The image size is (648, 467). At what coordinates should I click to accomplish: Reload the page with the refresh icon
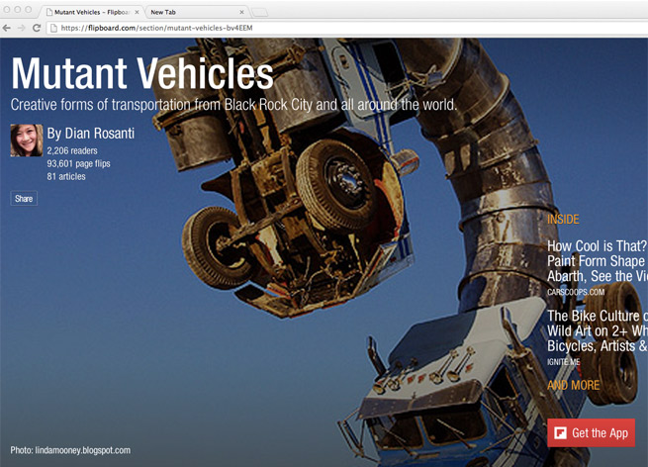[x=37, y=28]
